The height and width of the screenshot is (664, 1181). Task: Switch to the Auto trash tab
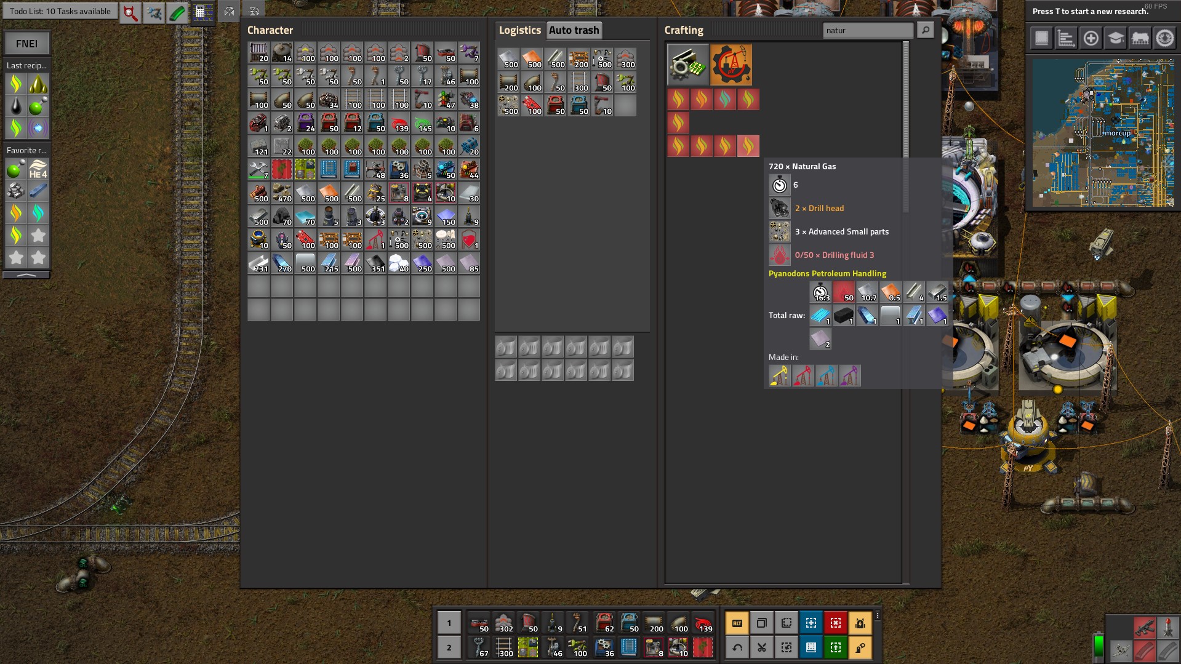(574, 30)
